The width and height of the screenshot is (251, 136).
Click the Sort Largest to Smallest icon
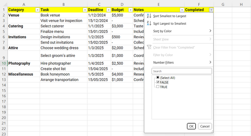149,24
